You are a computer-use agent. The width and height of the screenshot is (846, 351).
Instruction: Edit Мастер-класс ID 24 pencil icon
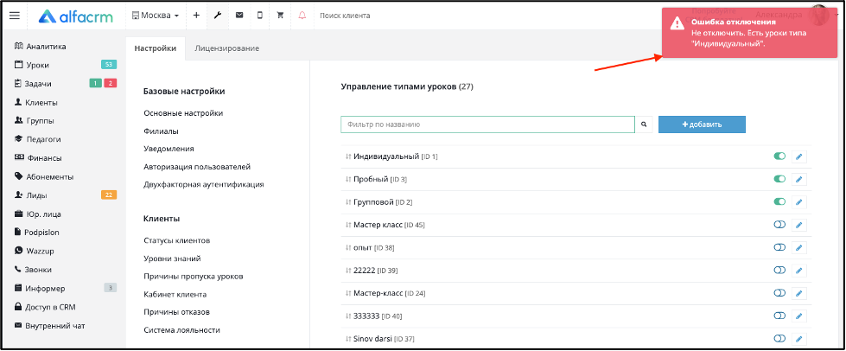pyautogui.click(x=799, y=293)
